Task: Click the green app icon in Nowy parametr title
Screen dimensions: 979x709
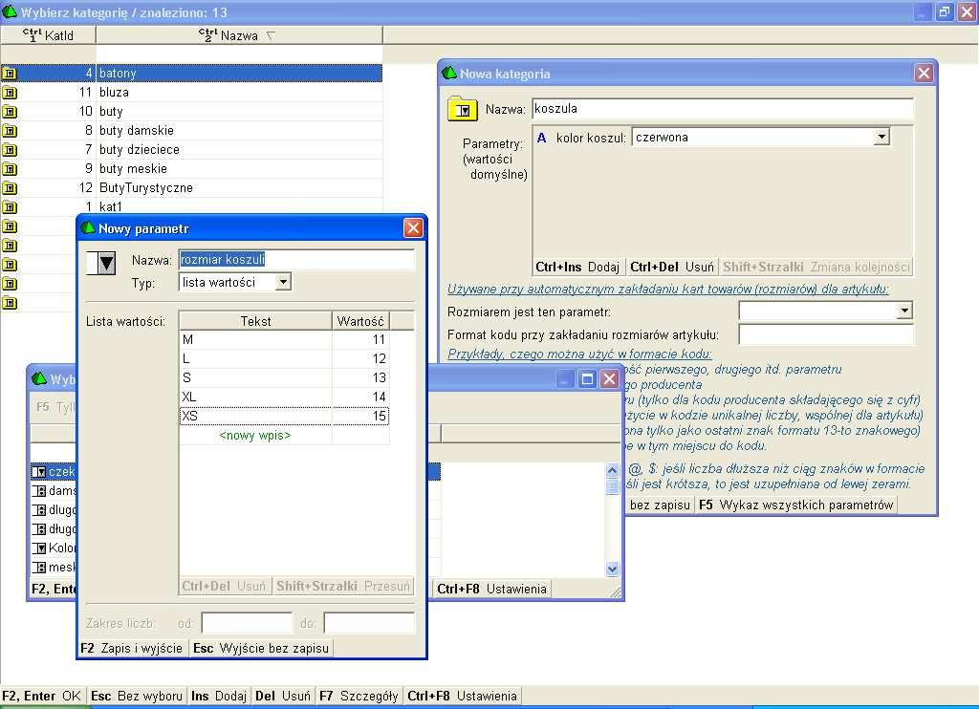Action: 87,228
